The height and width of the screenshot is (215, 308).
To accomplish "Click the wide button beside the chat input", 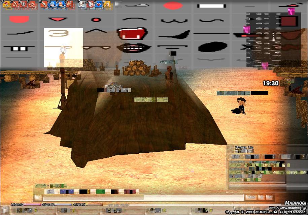I will point(251,197).
